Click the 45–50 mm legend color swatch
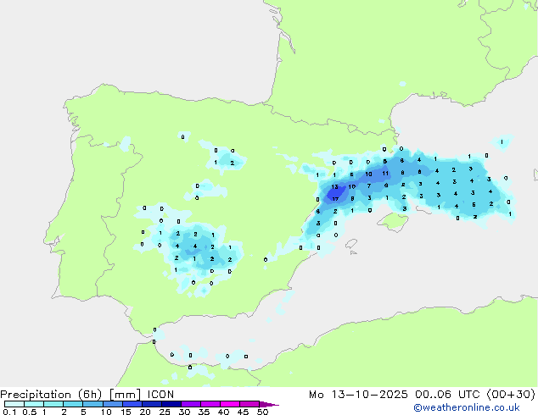Viewport: 538px width, 415px height. [x=249, y=404]
